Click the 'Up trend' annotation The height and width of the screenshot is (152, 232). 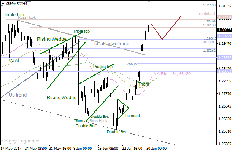[x=18, y=95]
